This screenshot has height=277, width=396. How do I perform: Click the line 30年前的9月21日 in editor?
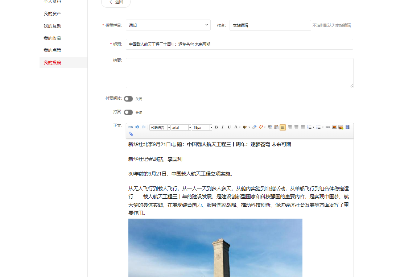pos(181,174)
